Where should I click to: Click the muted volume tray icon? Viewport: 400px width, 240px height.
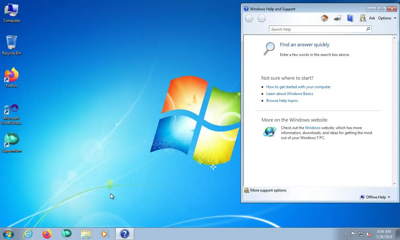point(369,234)
